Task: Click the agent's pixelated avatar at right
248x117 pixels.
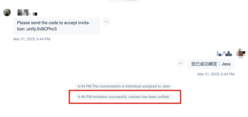Action: (x=241, y=53)
